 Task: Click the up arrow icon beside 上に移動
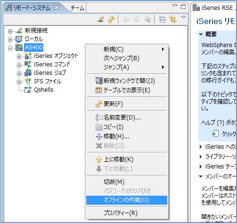[x=99, y=159]
